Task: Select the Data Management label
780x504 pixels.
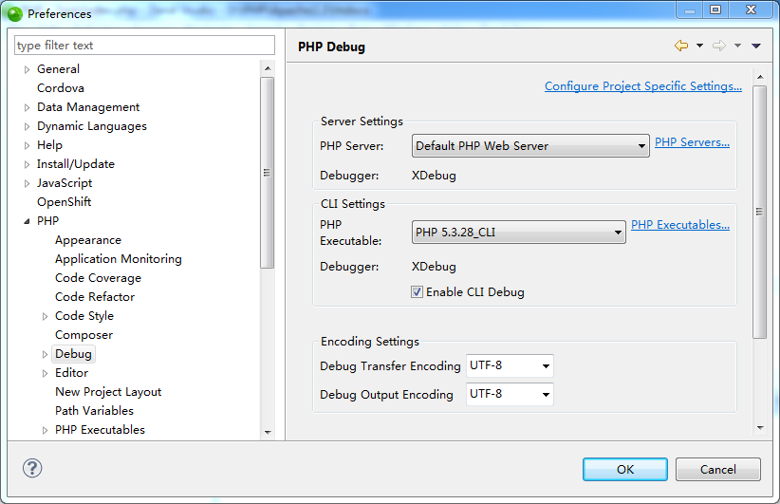Action: pyautogui.click(x=88, y=107)
